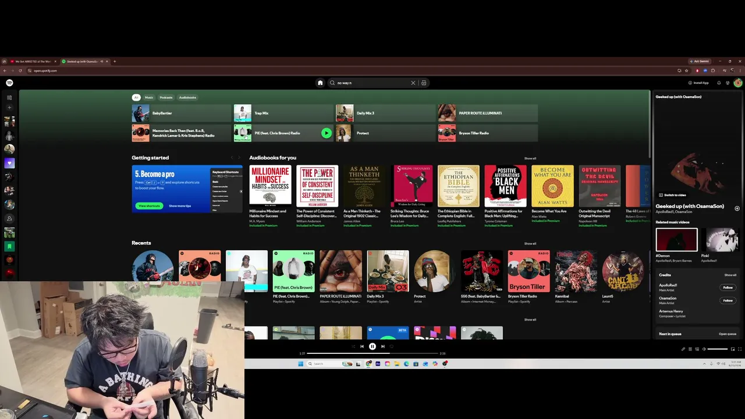Open Outwitting the Devil audiobook cover

[599, 186]
